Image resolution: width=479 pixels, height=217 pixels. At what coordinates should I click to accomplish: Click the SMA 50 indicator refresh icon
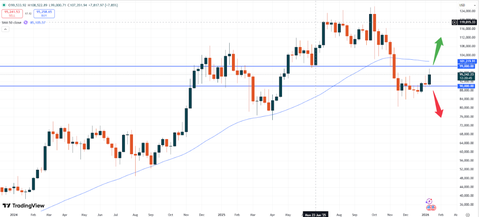tap(27, 21)
